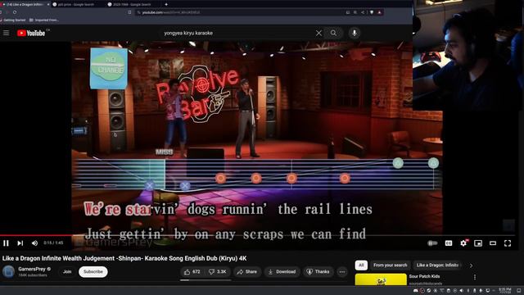Open the YouTube hamburger guide menu
Image resolution: width=524 pixels, height=295 pixels.
[x=6, y=33]
